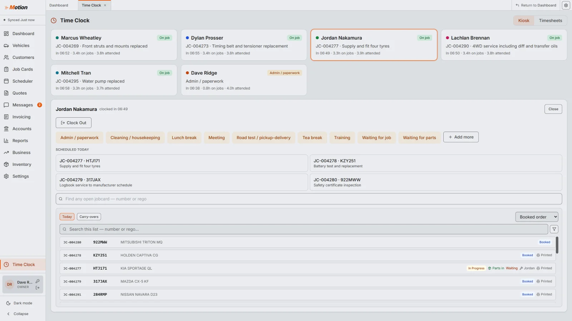572x321 pixels.
Task: Close Jordan Nakamura's panel
Action: [553, 109]
